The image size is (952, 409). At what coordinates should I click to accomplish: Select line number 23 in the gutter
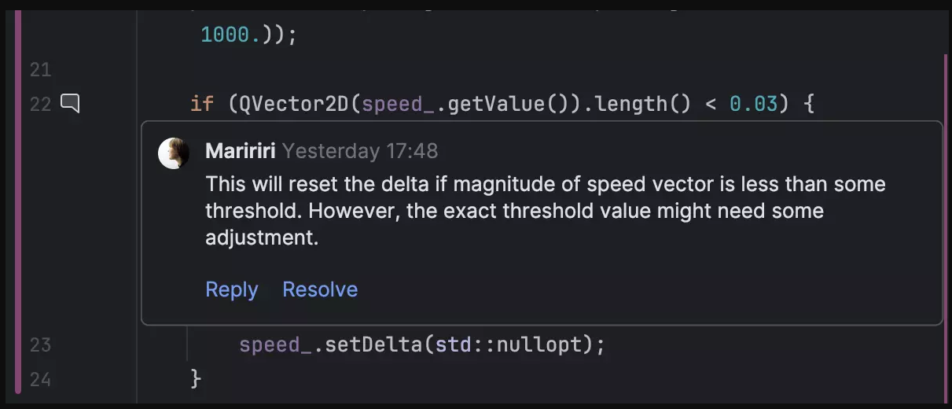tap(40, 345)
